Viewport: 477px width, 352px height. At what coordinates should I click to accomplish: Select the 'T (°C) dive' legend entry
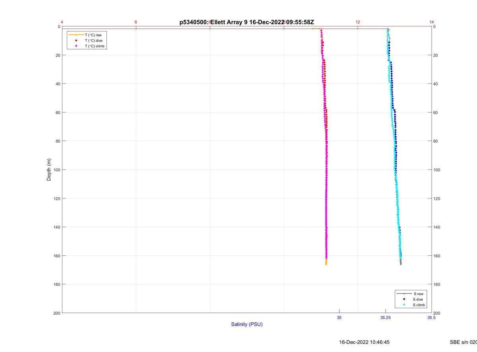tap(87, 41)
